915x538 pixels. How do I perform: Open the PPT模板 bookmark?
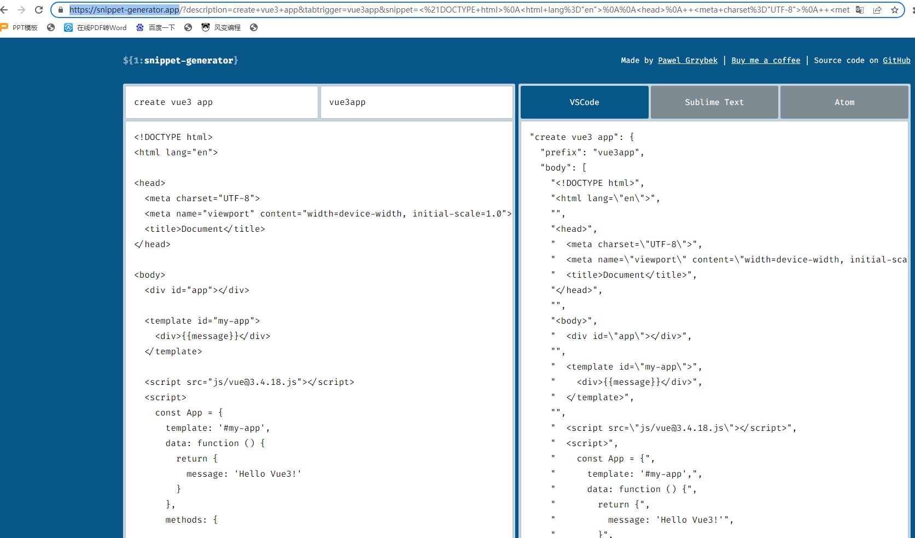click(x=19, y=27)
